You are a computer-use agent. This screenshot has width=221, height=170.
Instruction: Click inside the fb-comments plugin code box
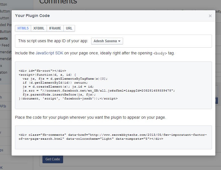(113, 137)
